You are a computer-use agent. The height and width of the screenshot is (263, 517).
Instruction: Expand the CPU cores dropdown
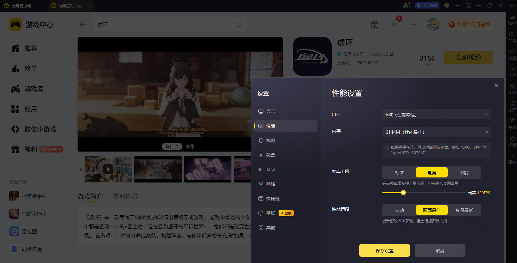437,114
